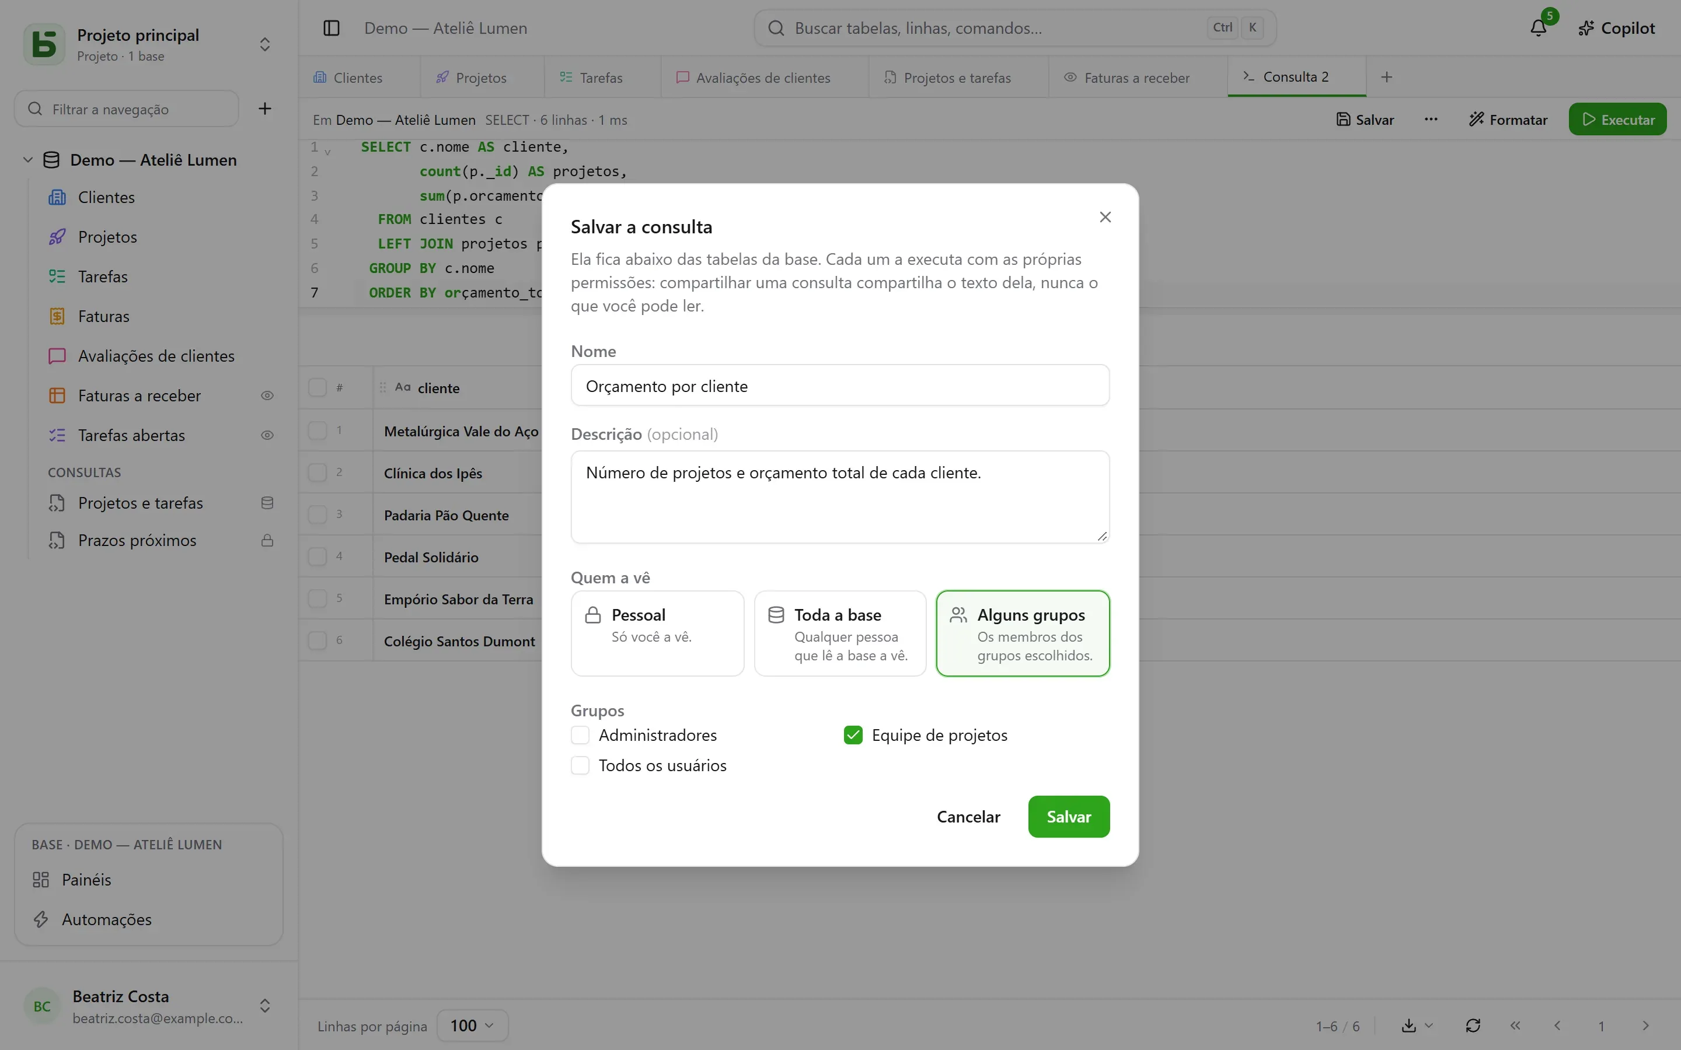Select Pessoal visibility option
Screen dimensions: 1681x1050
[657, 633]
